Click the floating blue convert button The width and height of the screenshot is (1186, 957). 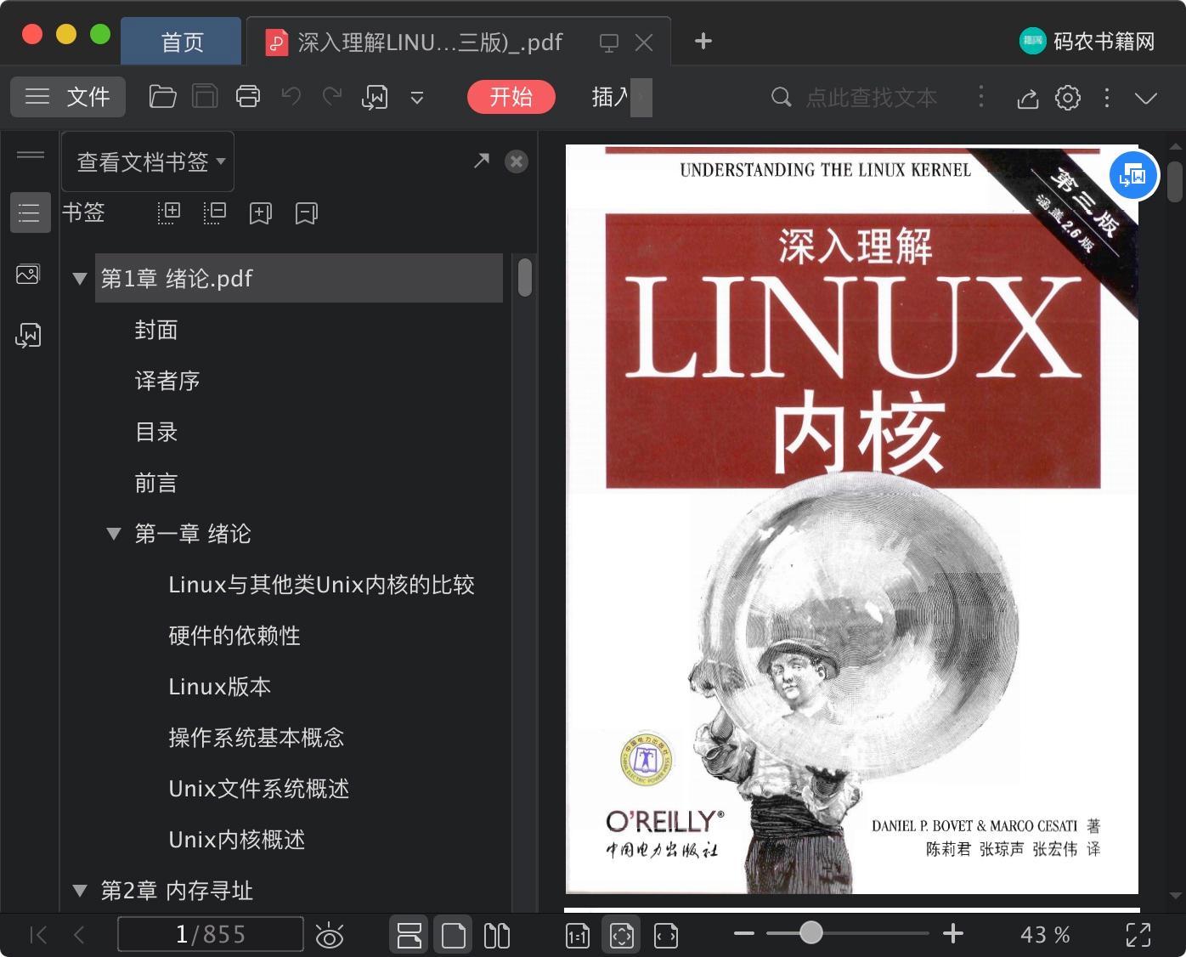click(1134, 175)
